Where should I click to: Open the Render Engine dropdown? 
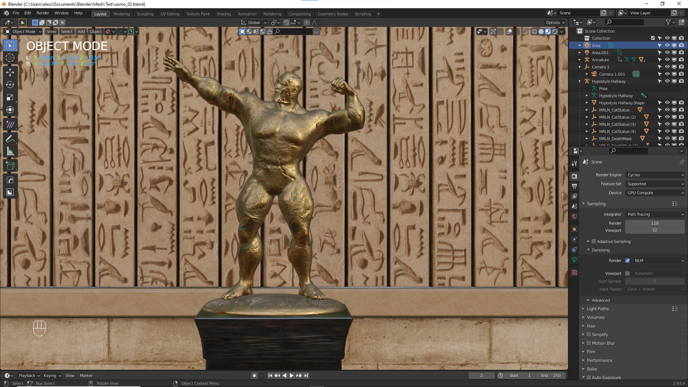655,175
